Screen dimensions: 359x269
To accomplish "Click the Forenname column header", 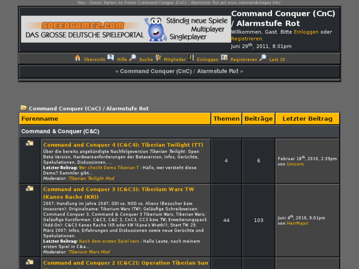I will tap(115, 118).
